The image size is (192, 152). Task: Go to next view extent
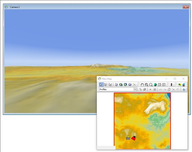[x=164, y=85]
